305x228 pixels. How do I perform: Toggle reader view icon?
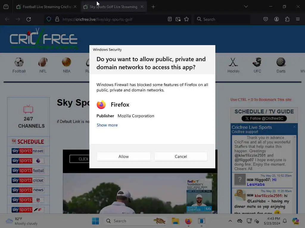169,19
